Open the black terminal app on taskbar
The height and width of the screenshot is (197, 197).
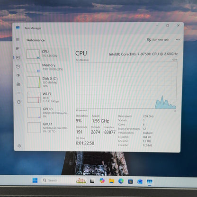92,181
